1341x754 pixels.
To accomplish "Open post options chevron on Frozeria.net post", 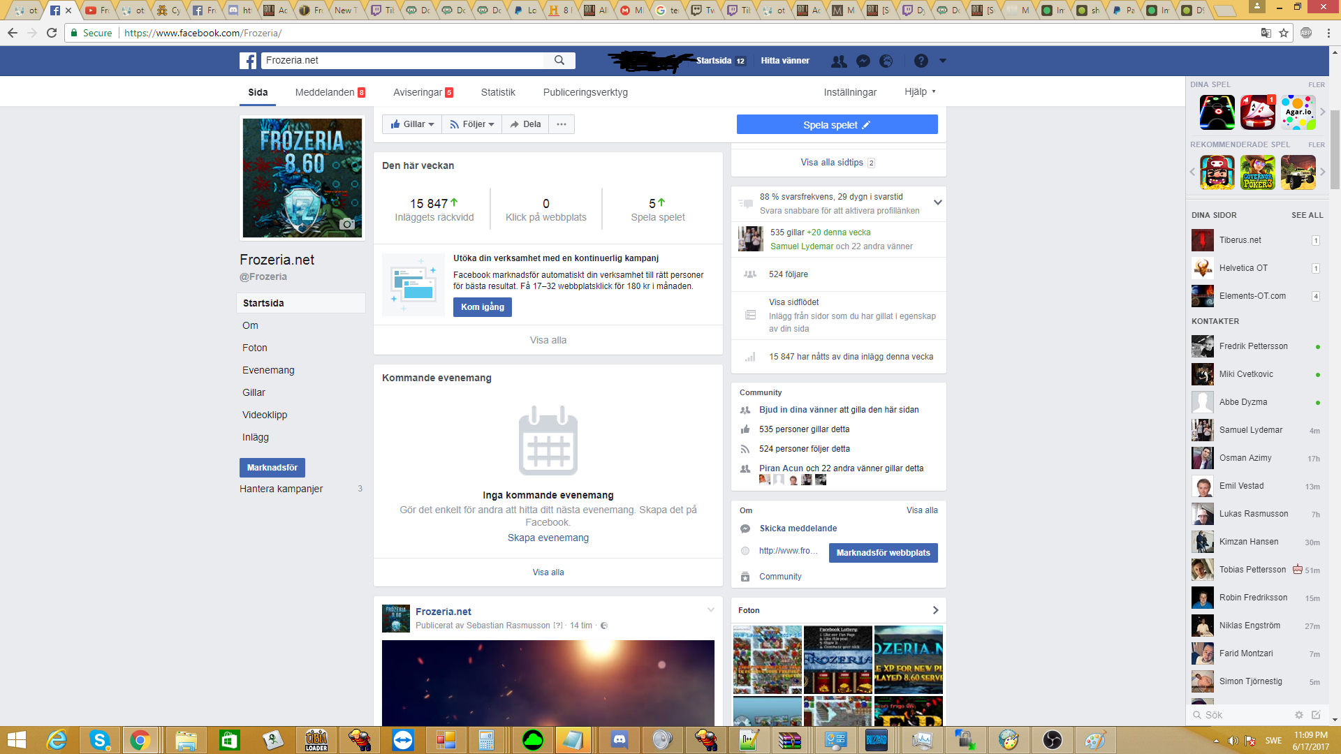I will [x=710, y=610].
